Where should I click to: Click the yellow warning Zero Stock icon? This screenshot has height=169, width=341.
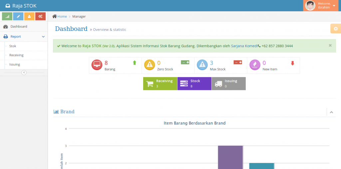tap(150, 65)
